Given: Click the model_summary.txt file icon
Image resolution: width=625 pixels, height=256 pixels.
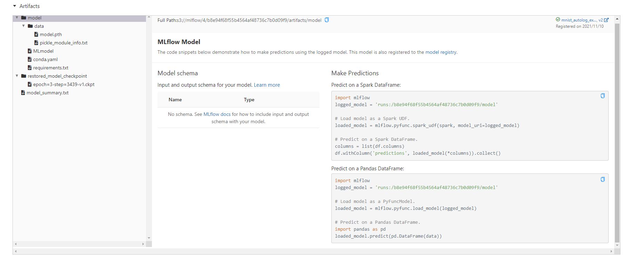Looking at the screenshot, I should [x=23, y=93].
